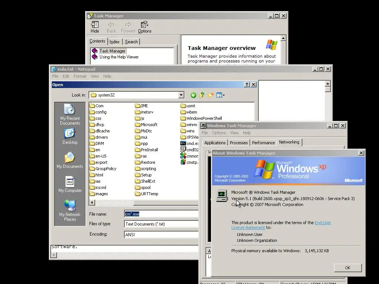Viewport: 379px width, 284px height.
Task: Click the Help viewer scrollbar up arrow
Action: click(x=283, y=38)
